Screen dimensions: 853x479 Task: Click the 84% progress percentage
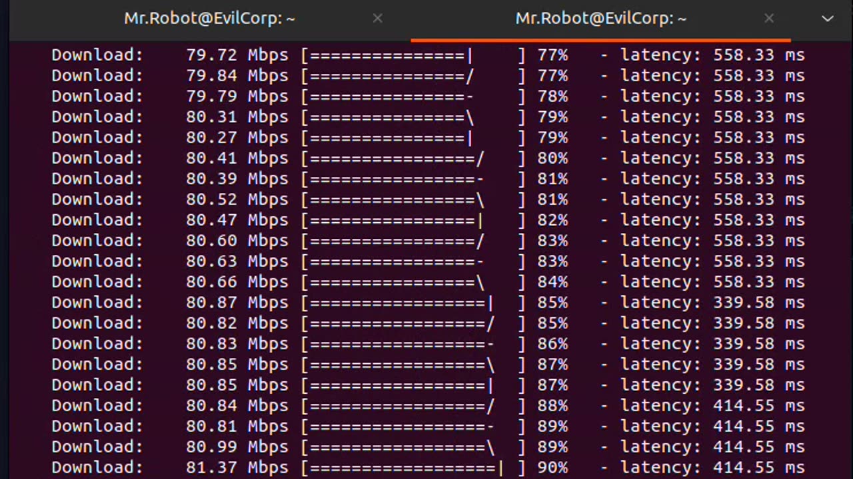tap(552, 282)
